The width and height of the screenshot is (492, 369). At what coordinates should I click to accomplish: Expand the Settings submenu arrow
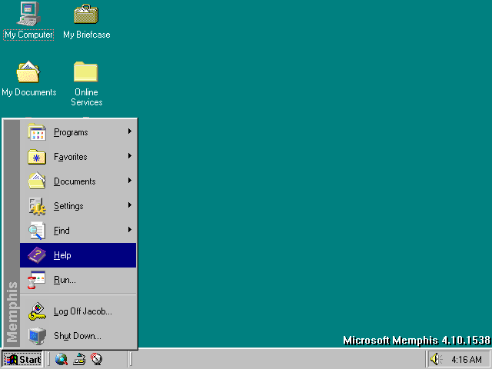click(x=130, y=205)
